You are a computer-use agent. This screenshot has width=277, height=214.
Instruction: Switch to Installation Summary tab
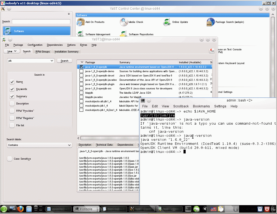67,51
